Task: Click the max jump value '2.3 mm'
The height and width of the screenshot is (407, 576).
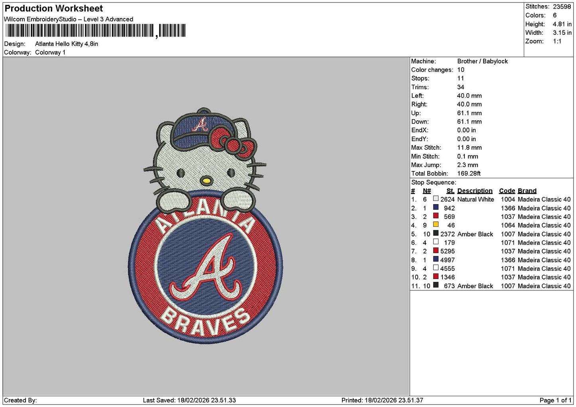Action: (x=468, y=165)
